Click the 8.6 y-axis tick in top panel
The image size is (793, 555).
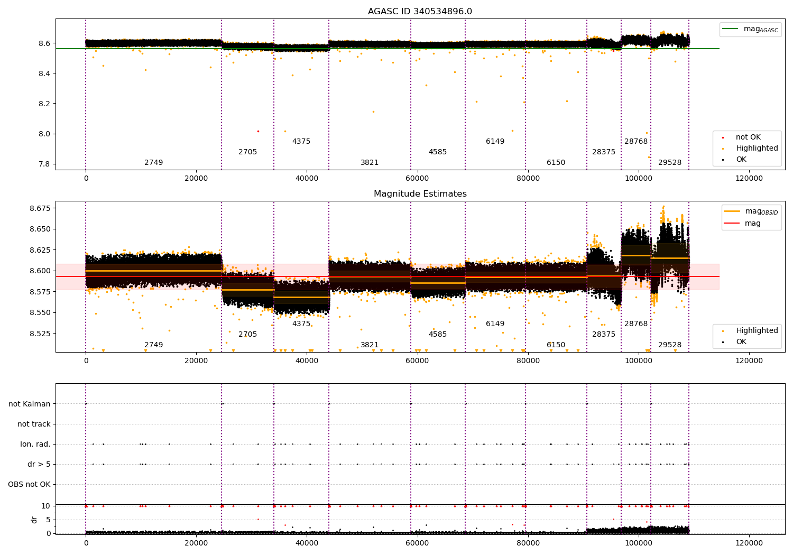point(44,43)
